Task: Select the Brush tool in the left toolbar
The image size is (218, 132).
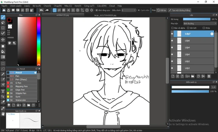Action: point(3,17)
